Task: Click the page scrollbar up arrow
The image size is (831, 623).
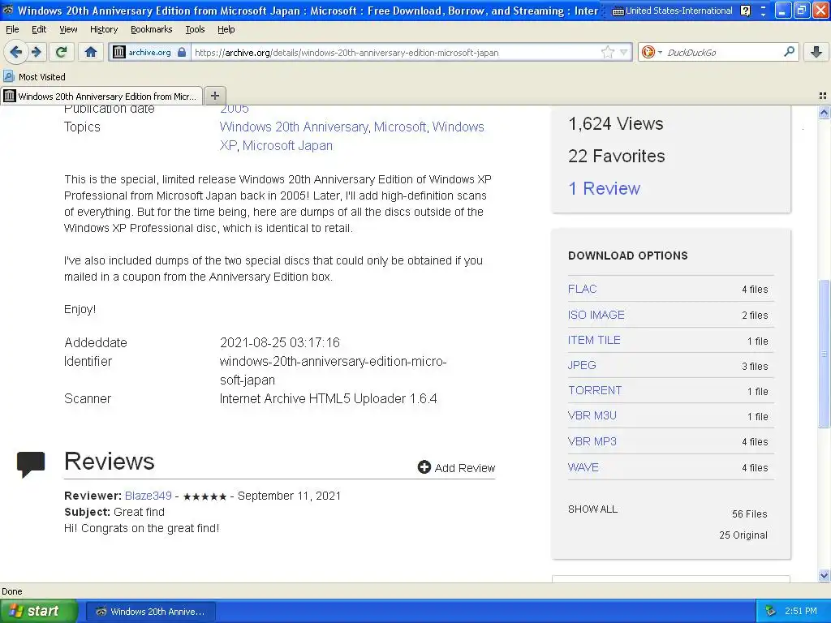Action: tap(824, 112)
